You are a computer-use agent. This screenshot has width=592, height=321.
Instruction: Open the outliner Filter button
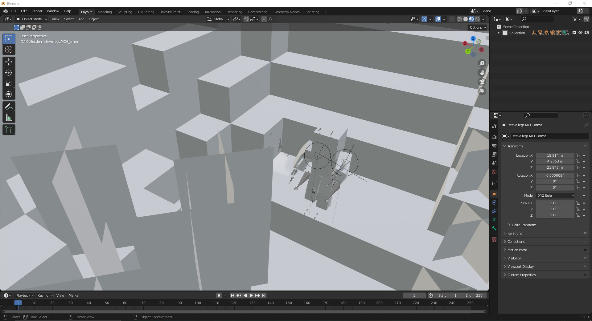click(575, 19)
